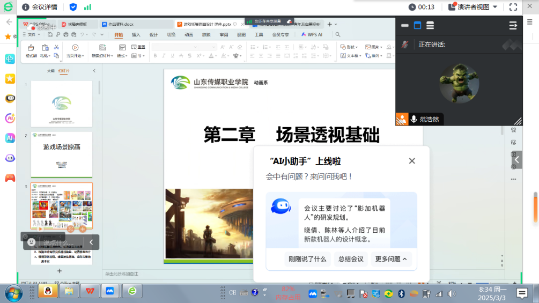Image resolution: width=539 pixels, height=303 pixels.
Task: Click the 刚刚说了什么 button
Action: click(x=307, y=259)
